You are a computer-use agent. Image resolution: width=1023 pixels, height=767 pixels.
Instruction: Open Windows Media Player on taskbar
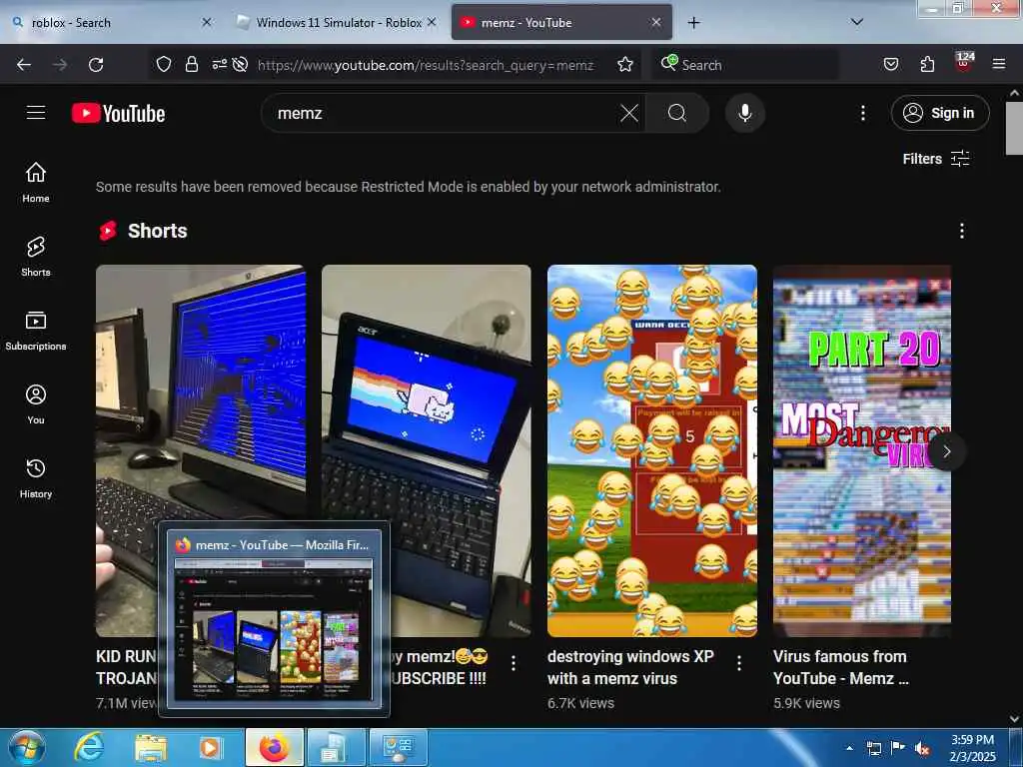[x=211, y=747]
